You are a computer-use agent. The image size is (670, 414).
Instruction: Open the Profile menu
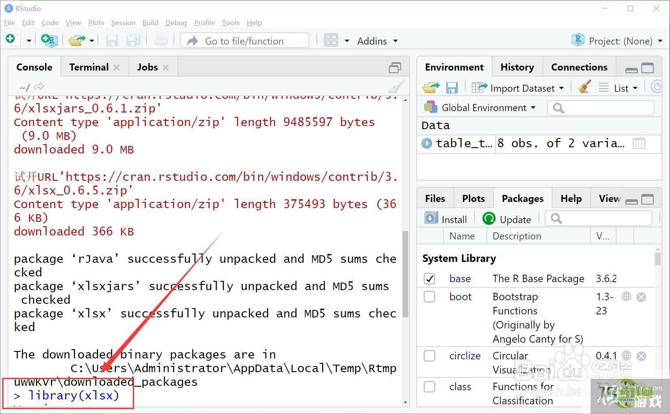[x=204, y=22]
